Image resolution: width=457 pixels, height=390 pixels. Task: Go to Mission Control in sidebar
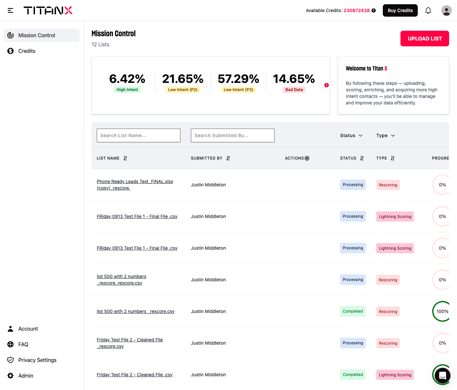(42, 35)
